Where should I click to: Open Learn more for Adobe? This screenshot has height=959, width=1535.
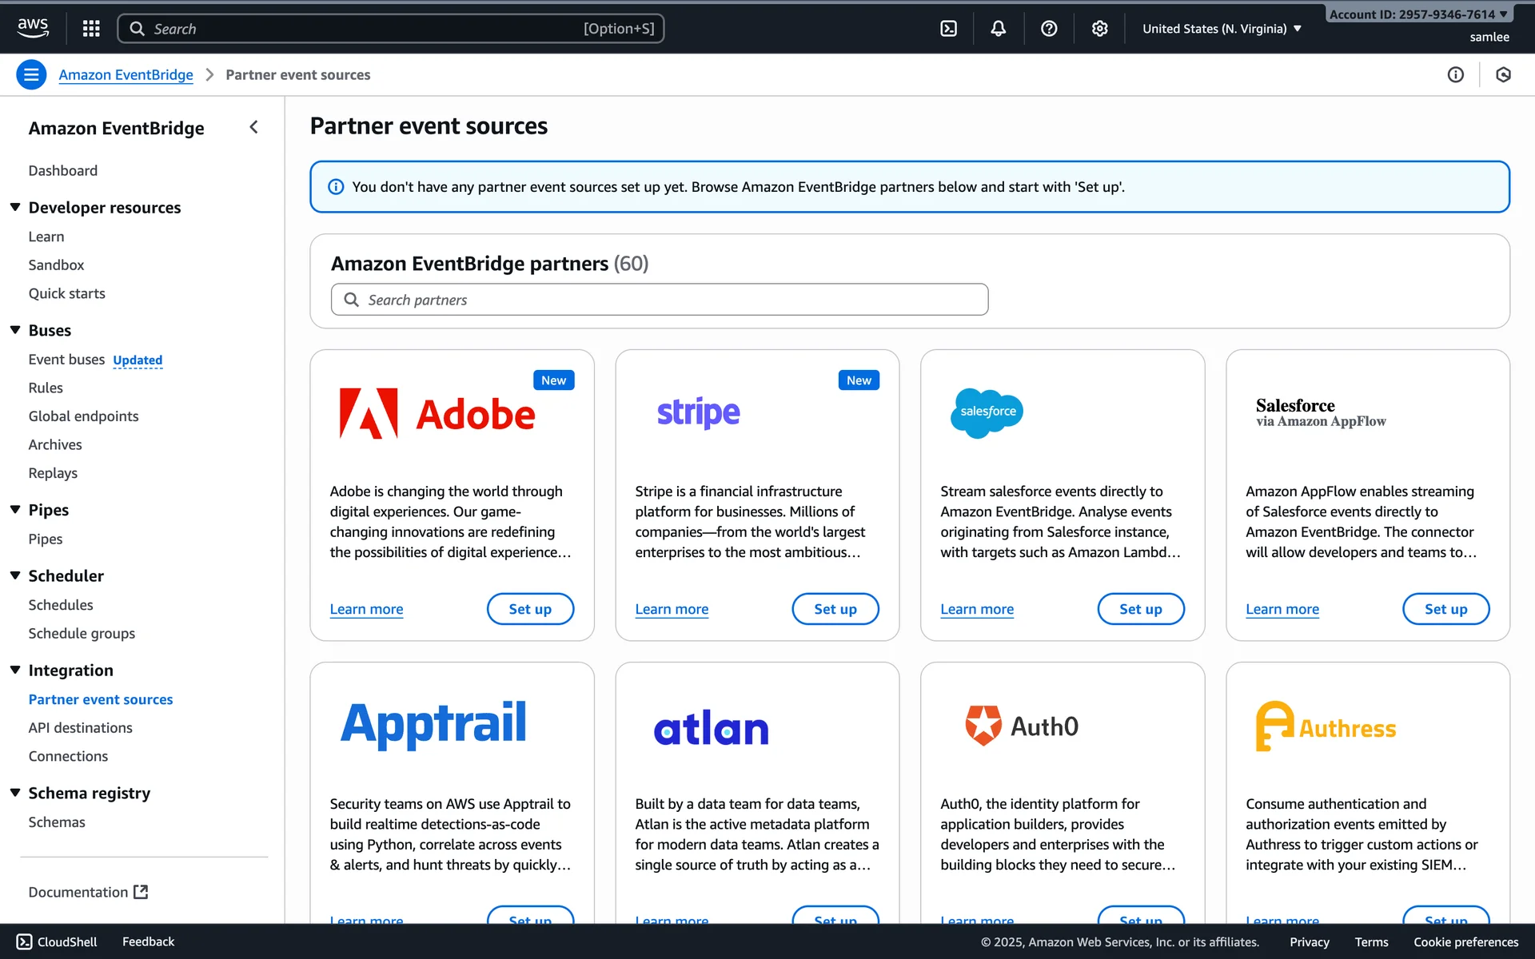pos(366,609)
